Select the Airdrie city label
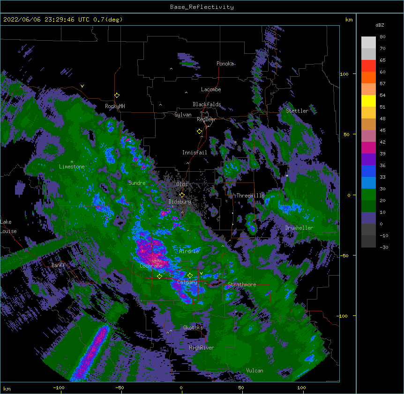404x394 pixels. pos(189,251)
